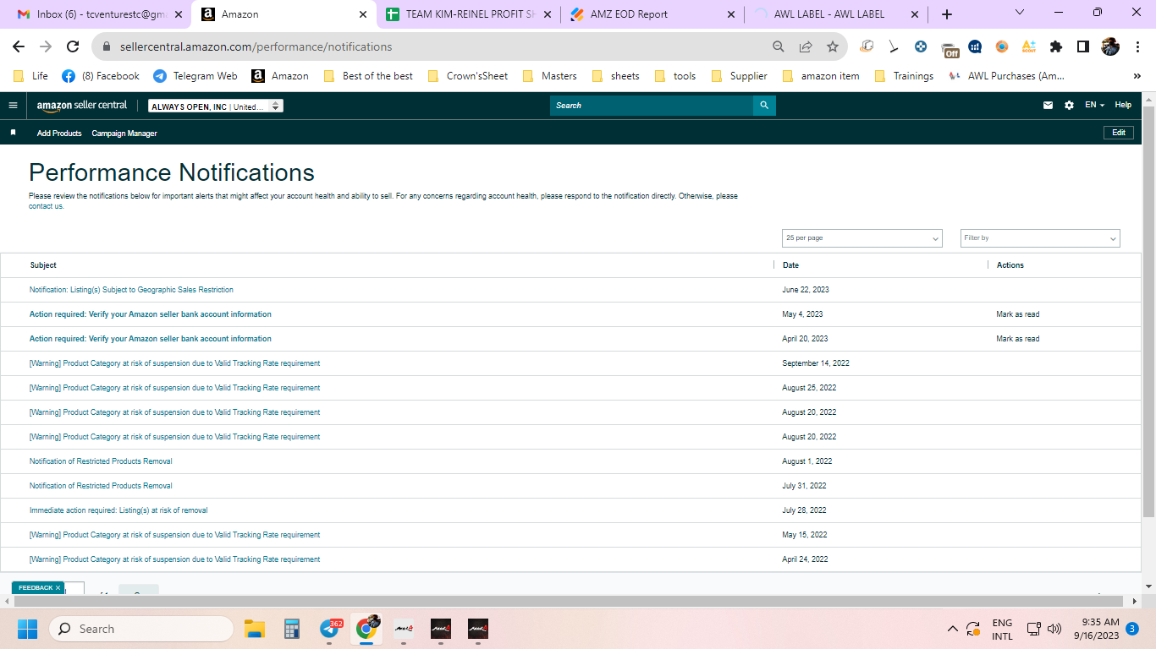Click the Edit button
1156x649 pixels.
click(1119, 133)
